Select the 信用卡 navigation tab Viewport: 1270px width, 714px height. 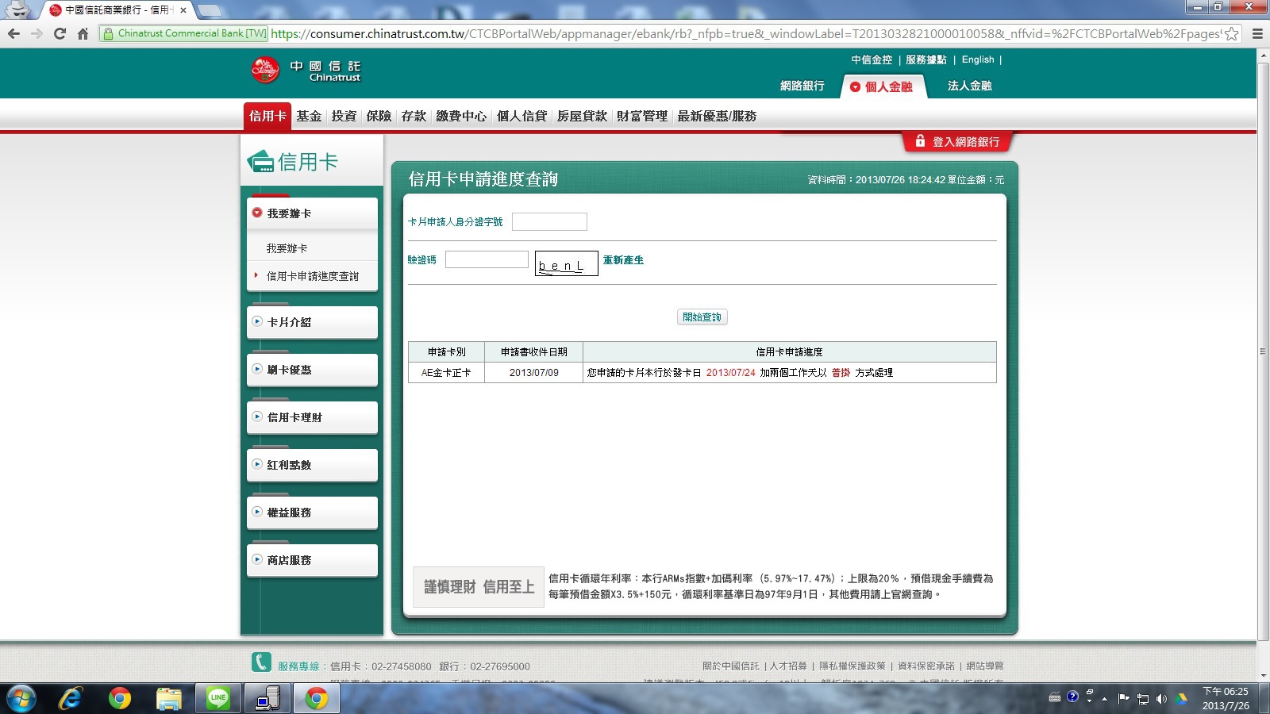pos(267,116)
